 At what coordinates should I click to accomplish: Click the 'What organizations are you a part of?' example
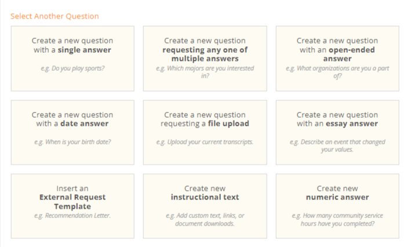click(x=337, y=72)
